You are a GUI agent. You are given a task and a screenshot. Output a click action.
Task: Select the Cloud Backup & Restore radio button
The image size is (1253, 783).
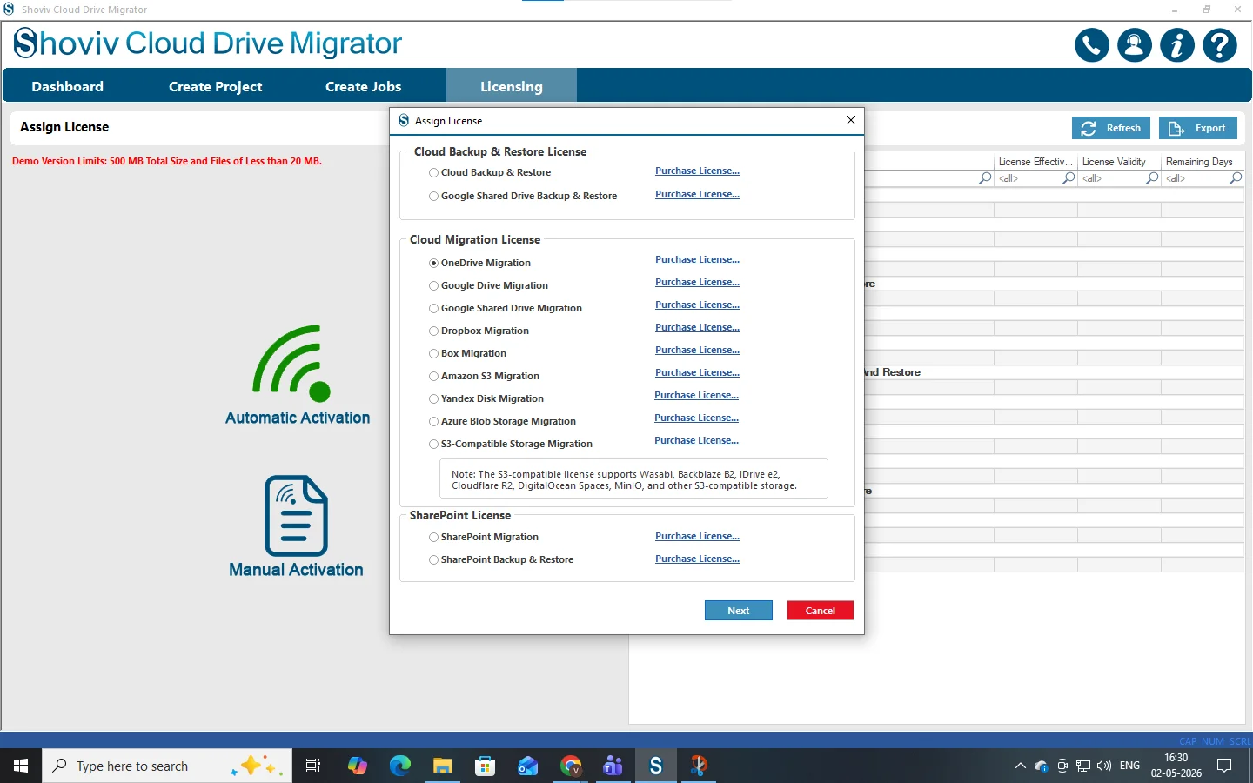coord(433,173)
